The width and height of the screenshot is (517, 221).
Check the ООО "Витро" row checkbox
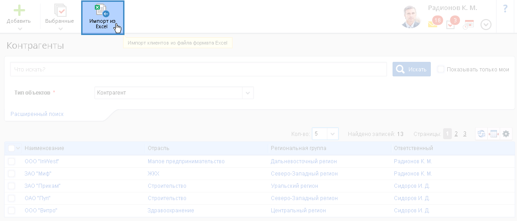click(11, 211)
